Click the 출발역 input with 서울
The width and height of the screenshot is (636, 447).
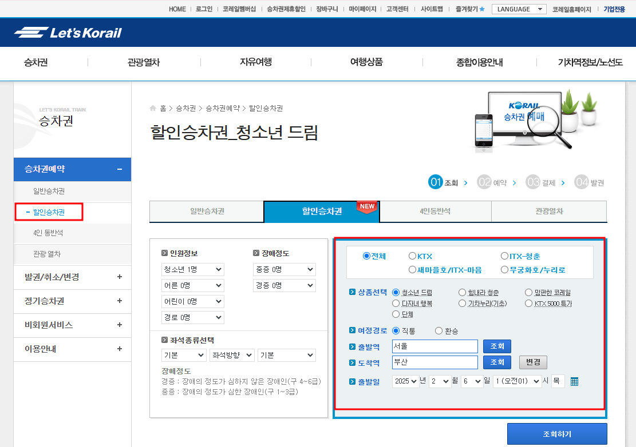pos(435,346)
